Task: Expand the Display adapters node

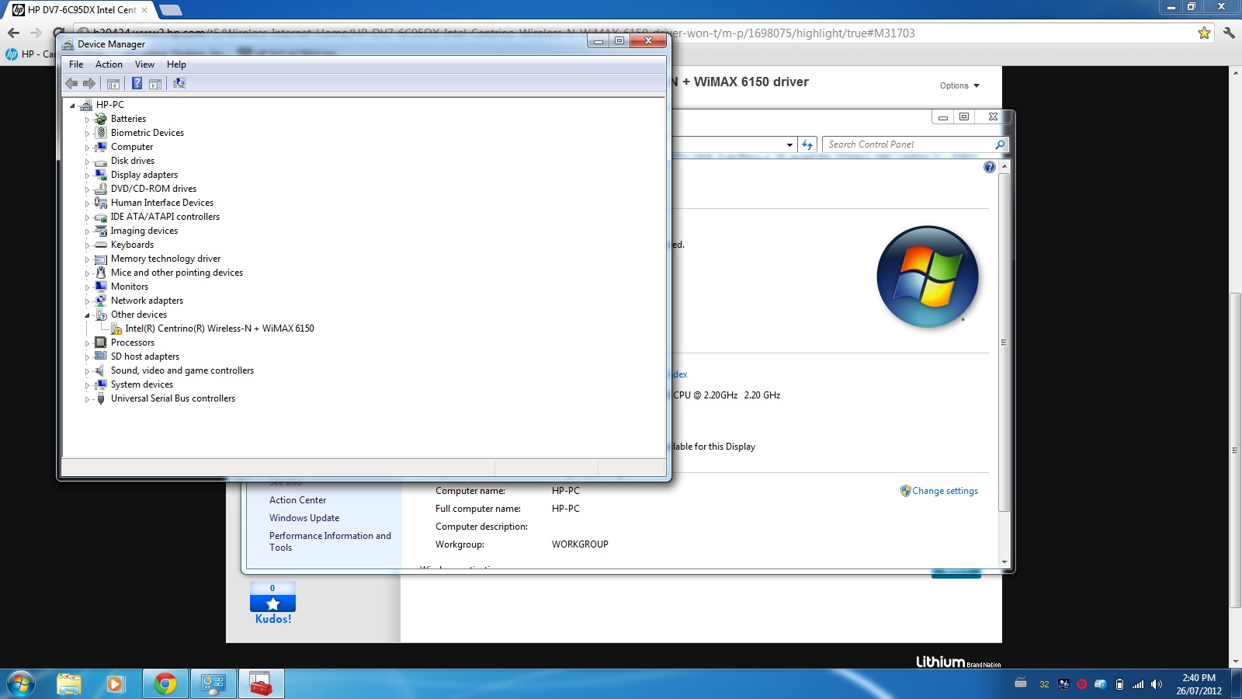Action: point(87,176)
